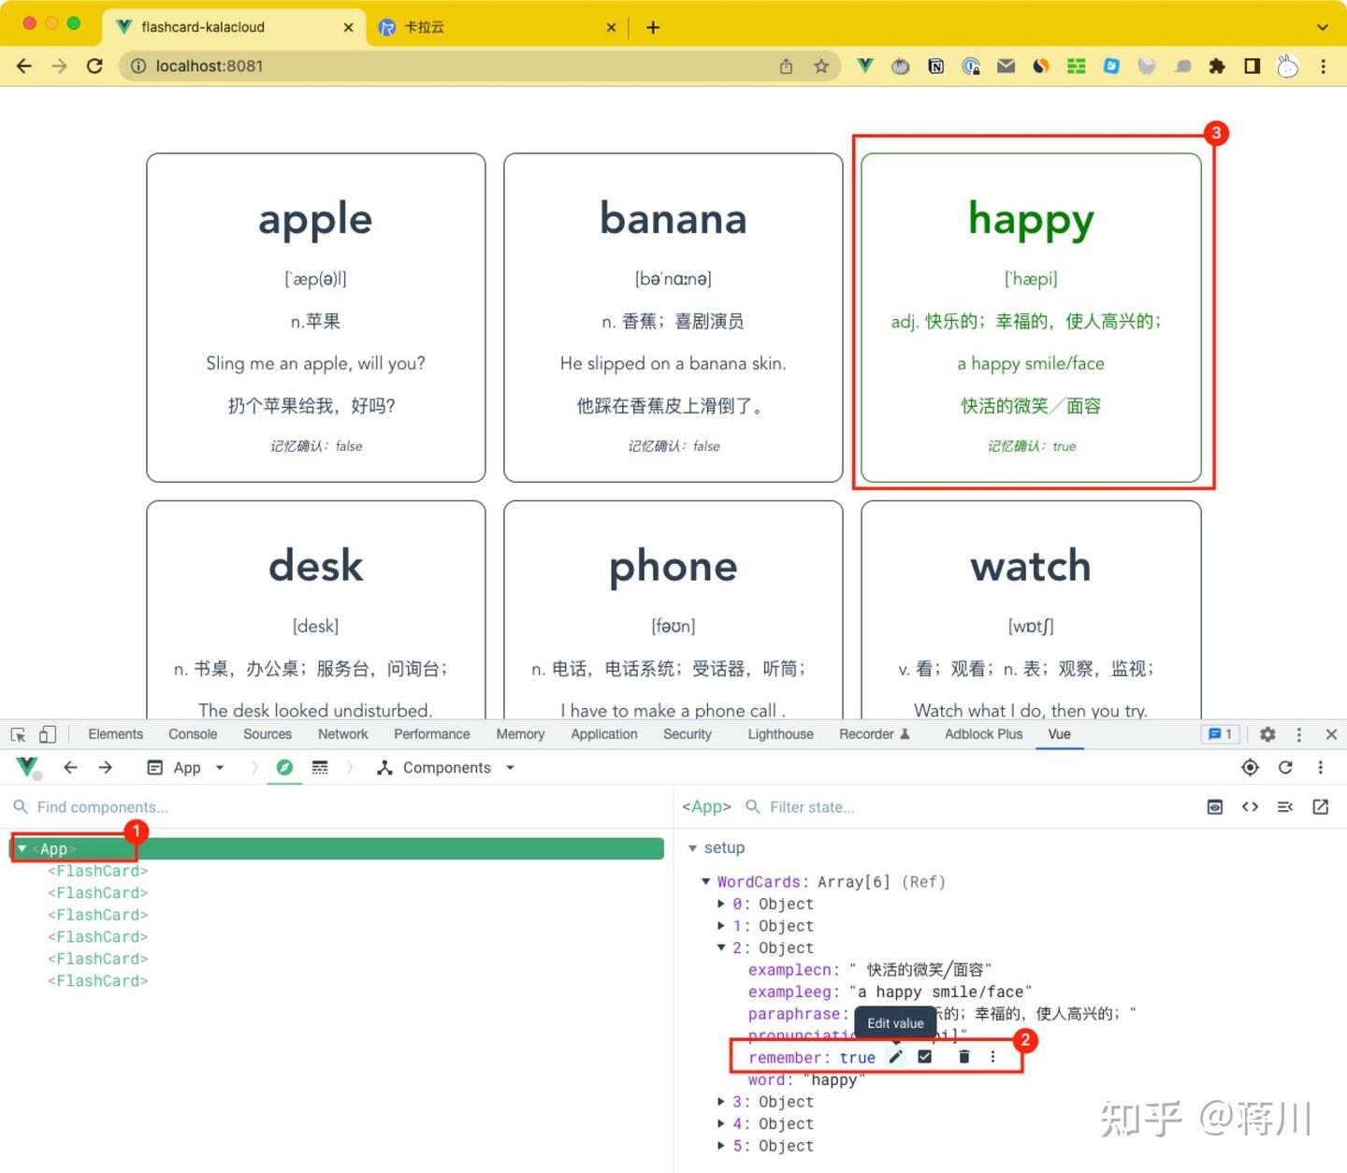The image size is (1347, 1173).
Task: Open the inspect DOM icon next to App state
Action: [x=1214, y=806]
